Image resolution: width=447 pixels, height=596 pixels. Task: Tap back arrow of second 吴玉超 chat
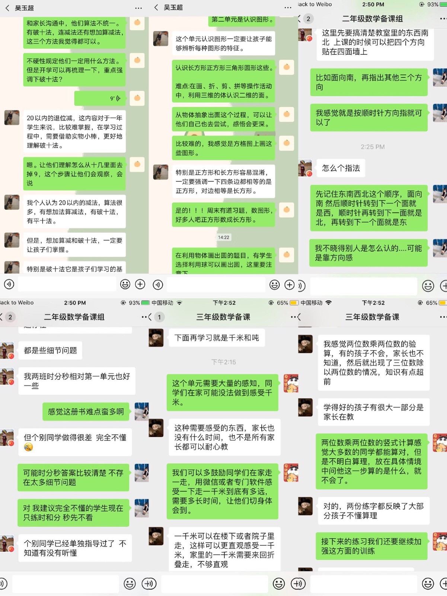click(x=156, y=7)
